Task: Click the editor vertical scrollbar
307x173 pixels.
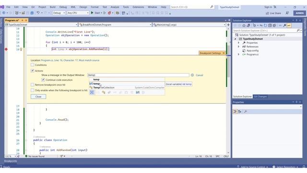Action: coord(228,90)
